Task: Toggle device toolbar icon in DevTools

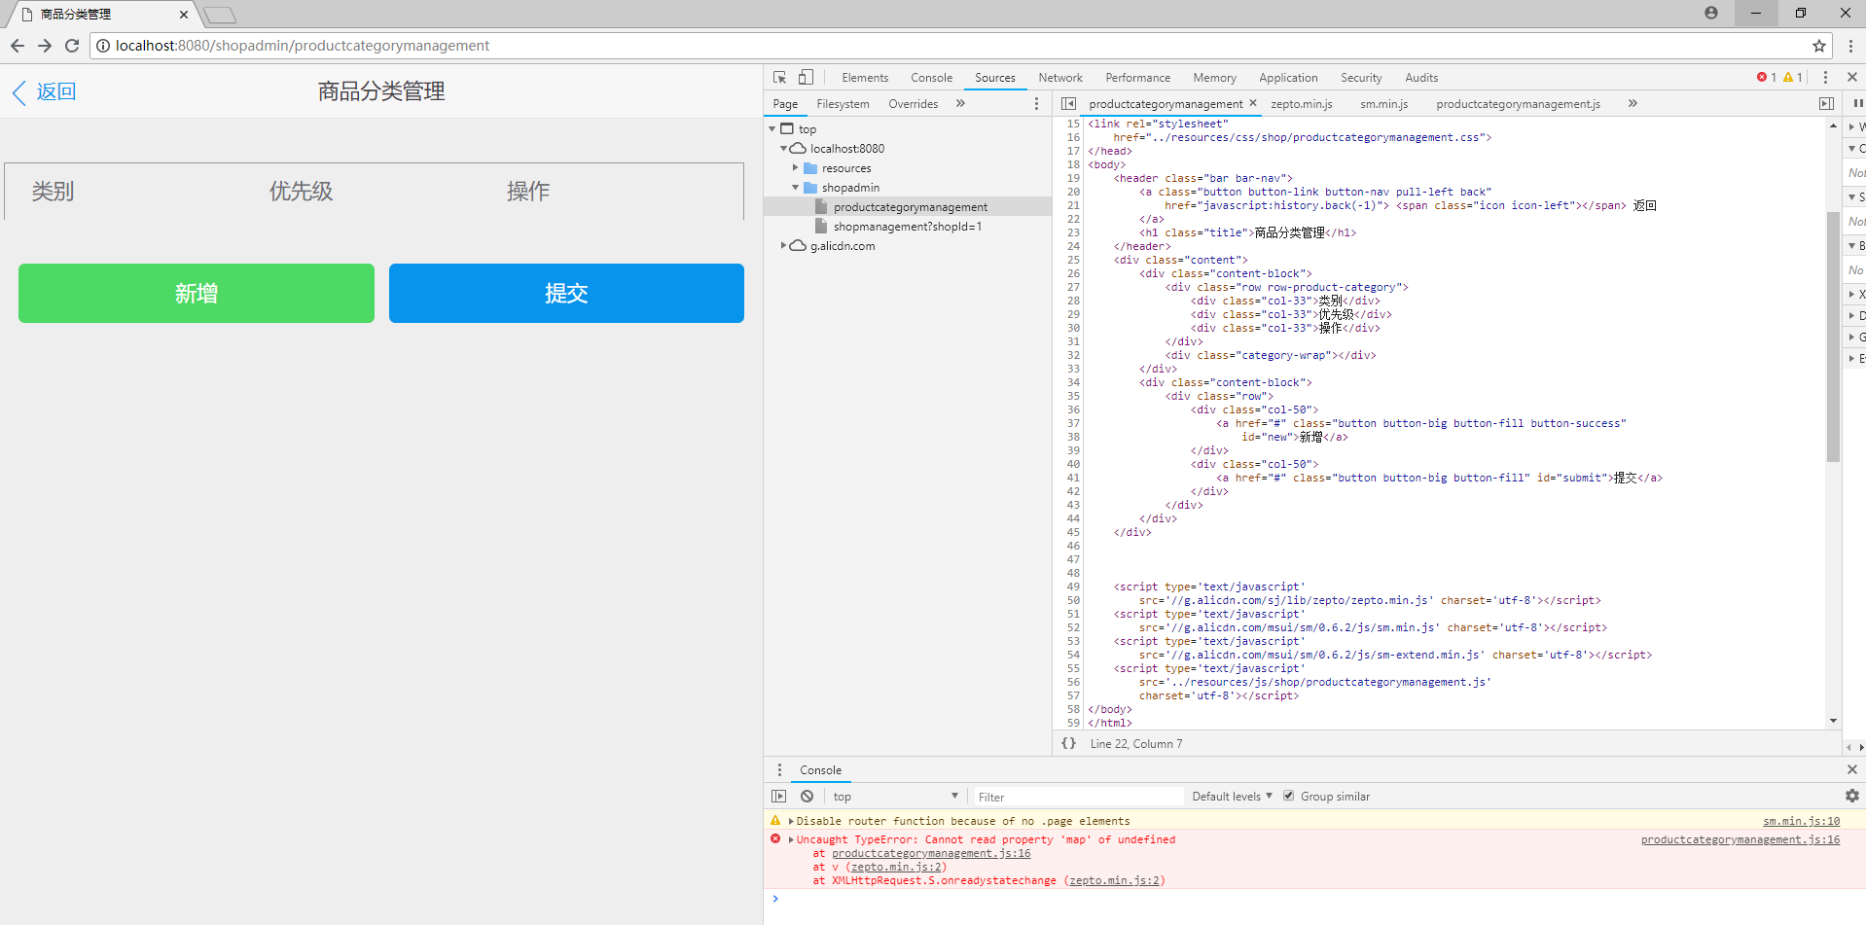Action: 806,78
